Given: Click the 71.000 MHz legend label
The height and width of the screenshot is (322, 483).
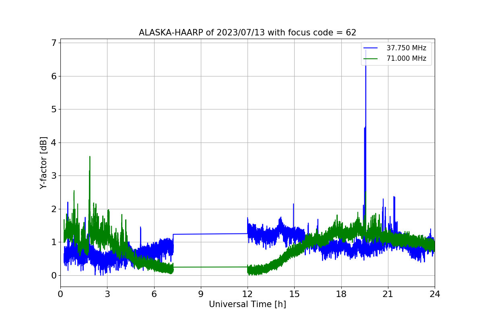Looking at the screenshot, I should (406, 59).
